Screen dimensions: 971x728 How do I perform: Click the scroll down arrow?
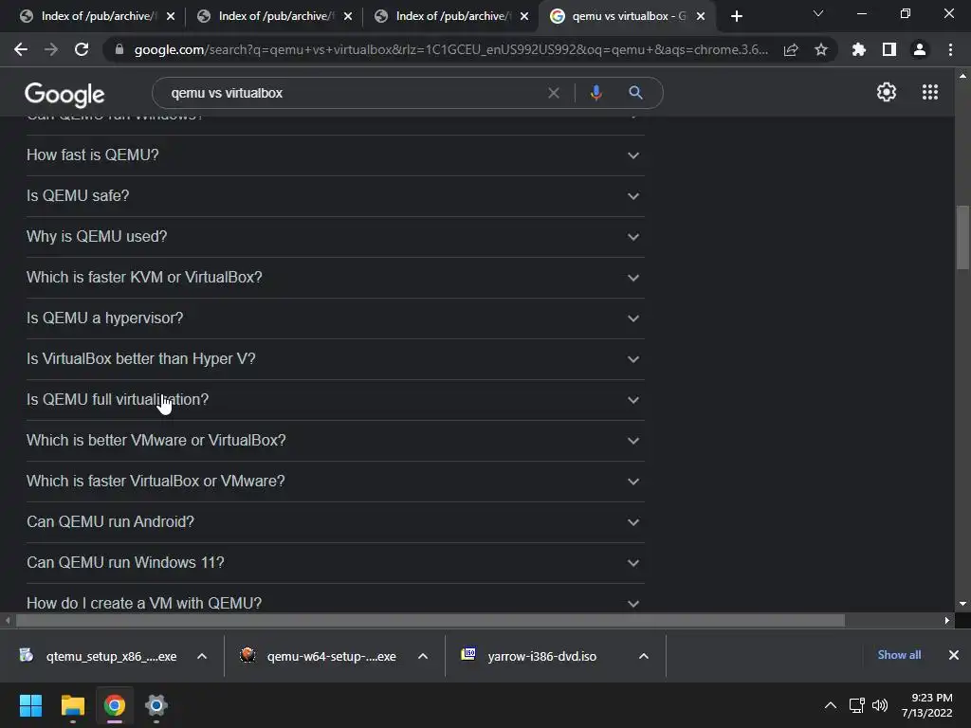(x=962, y=604)
